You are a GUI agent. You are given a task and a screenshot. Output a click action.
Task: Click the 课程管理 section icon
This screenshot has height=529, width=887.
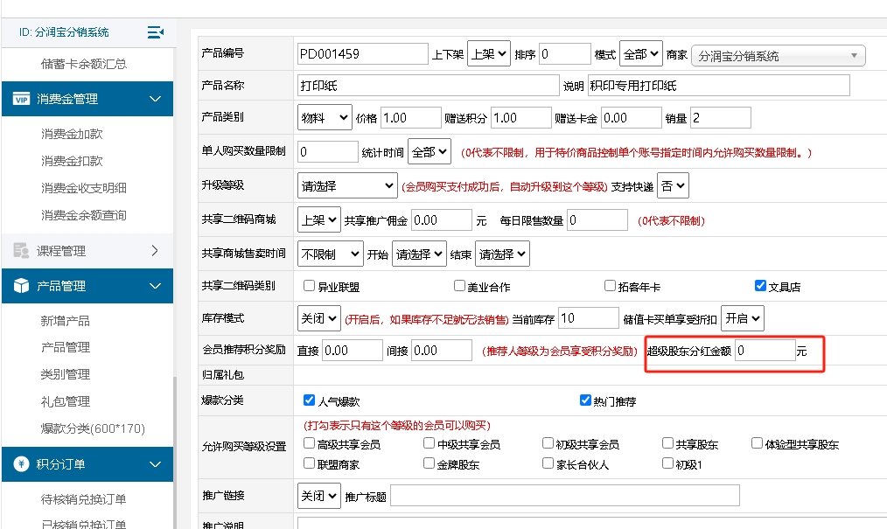pos(19,250)
